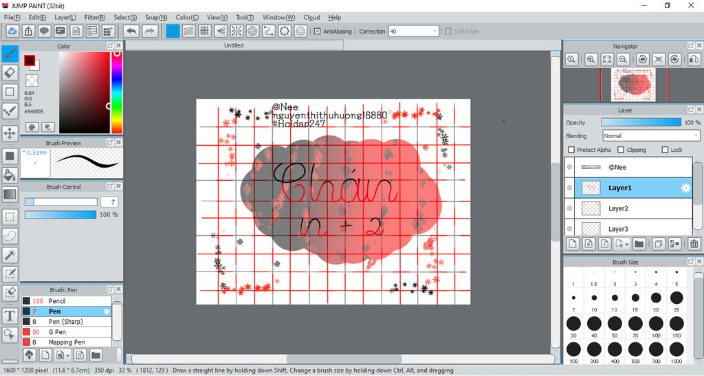The image size is (704, 376).
Task: Toggle visibility of Layer2
Action: (x=570, y=208)
